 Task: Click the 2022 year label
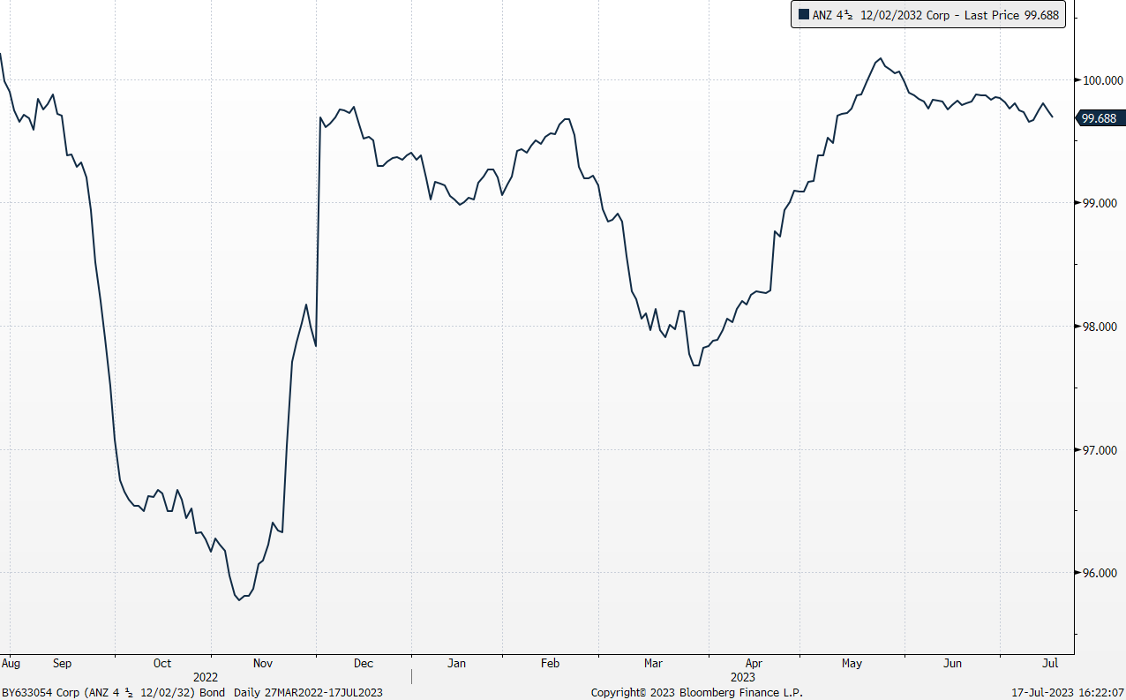pyautogui.click(x=206, y=677)
